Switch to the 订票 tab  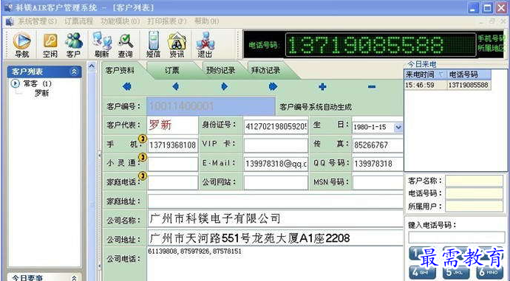[171, 70]
